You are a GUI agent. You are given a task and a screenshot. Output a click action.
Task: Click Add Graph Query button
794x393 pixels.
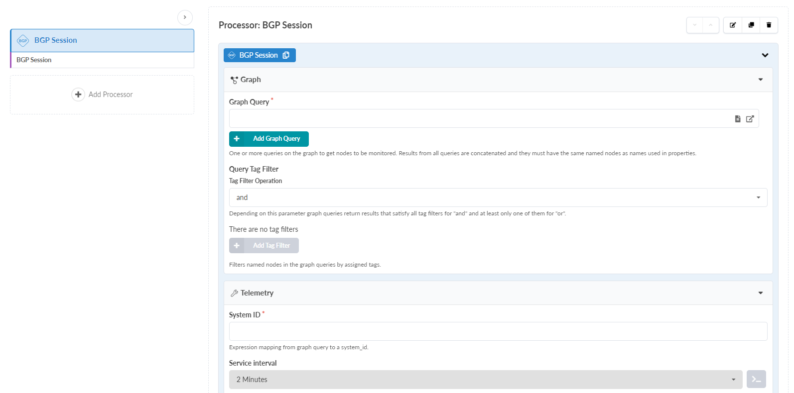coord(269,139)
